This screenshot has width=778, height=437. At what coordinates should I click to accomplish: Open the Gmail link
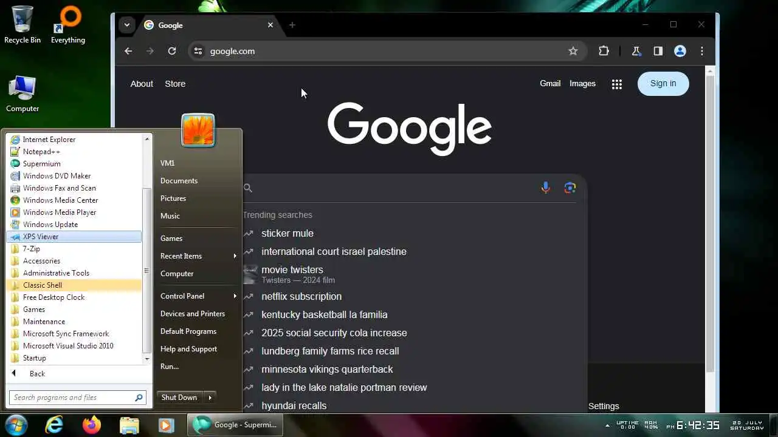pos(550,84)
